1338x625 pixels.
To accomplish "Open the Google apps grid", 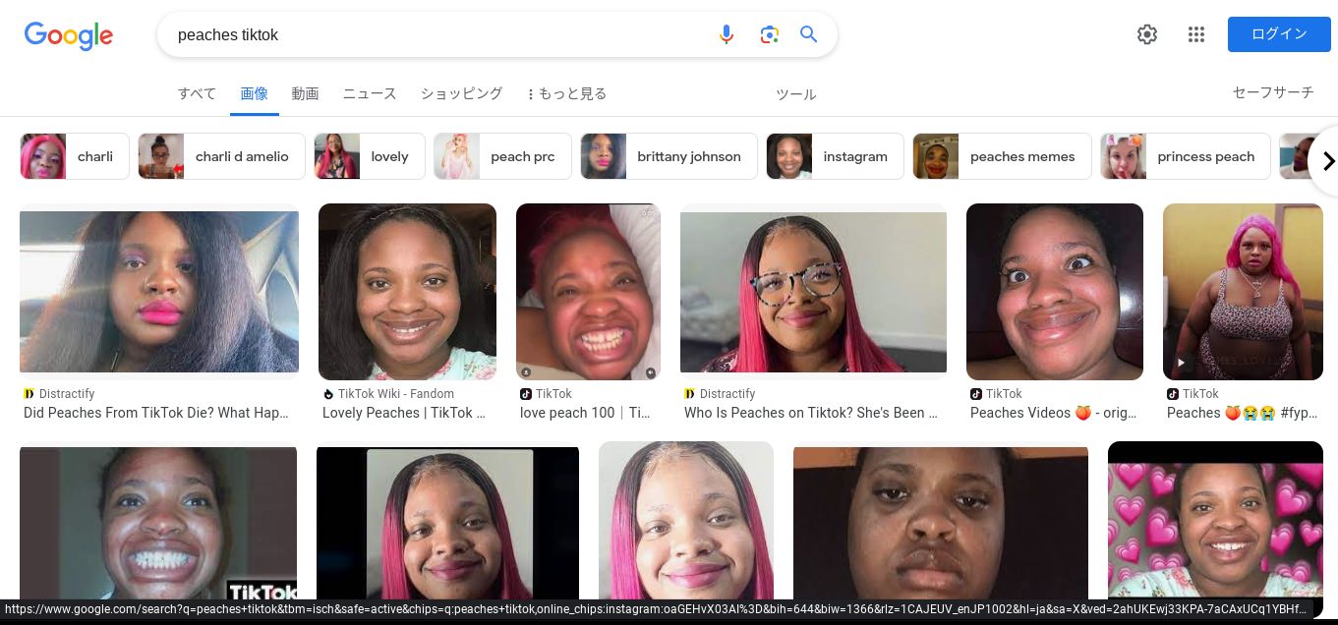I will click(1195, 35).
